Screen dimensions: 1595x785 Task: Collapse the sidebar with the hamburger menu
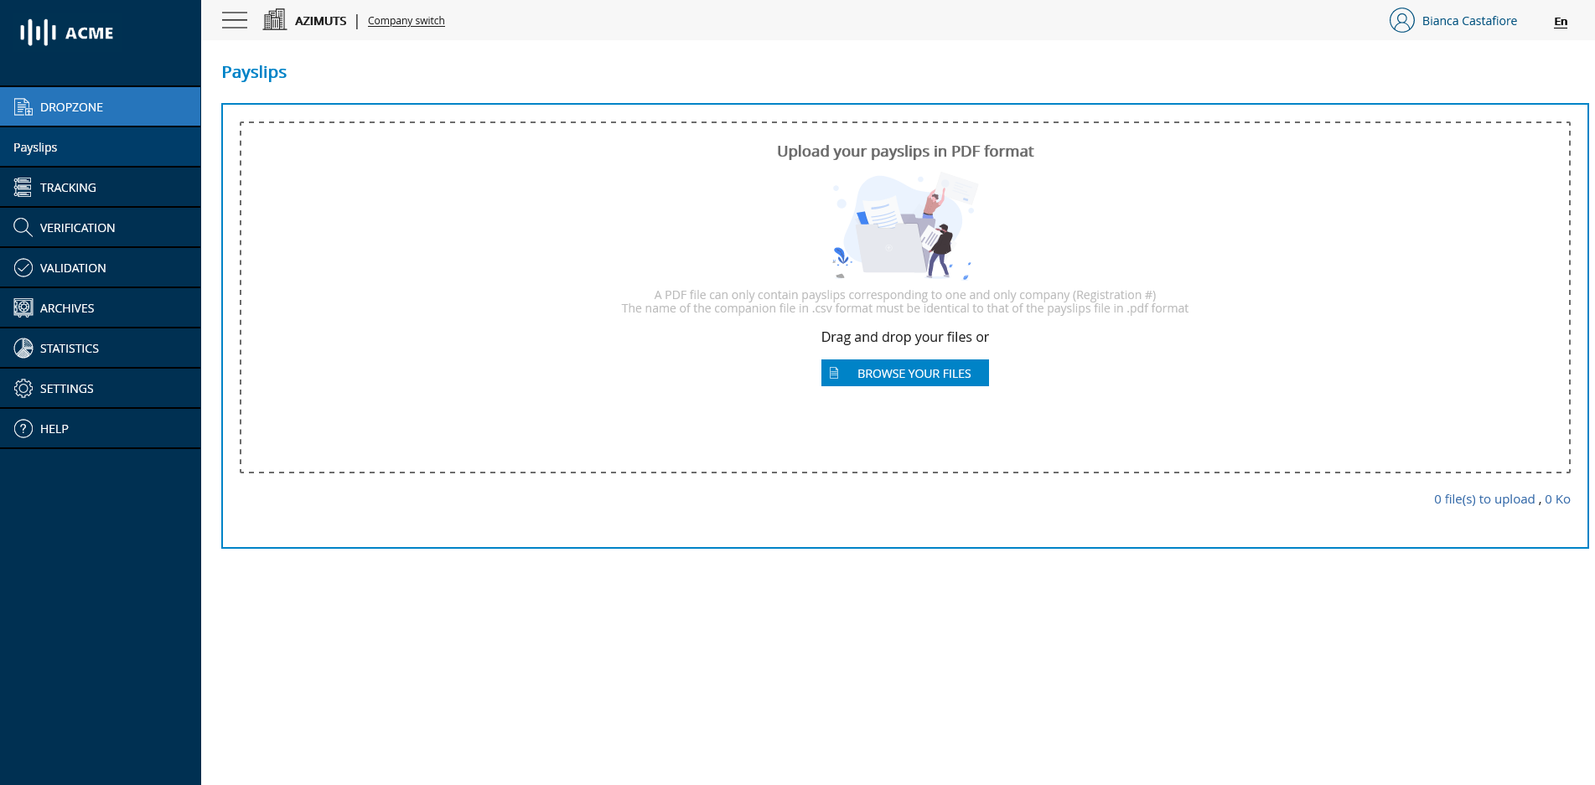tap(234, 20)
